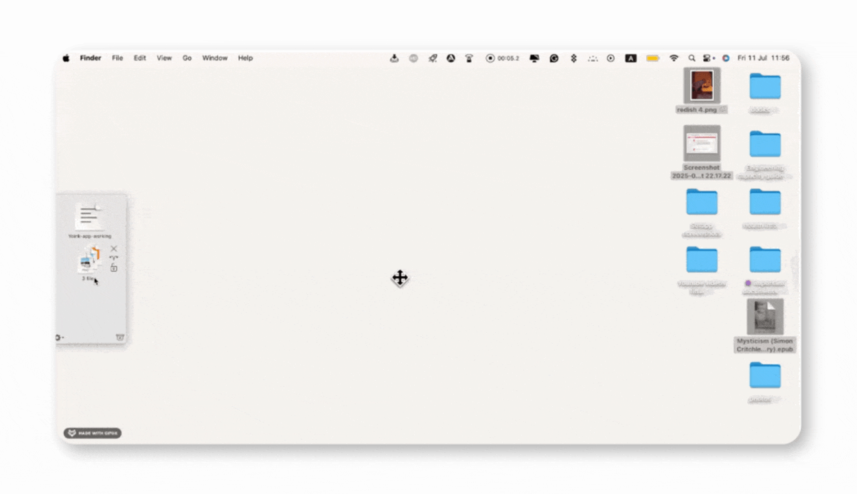857x494 pixels.
Task: Click the Spotlight search magnifier icon
Action: tap(692, 58)
